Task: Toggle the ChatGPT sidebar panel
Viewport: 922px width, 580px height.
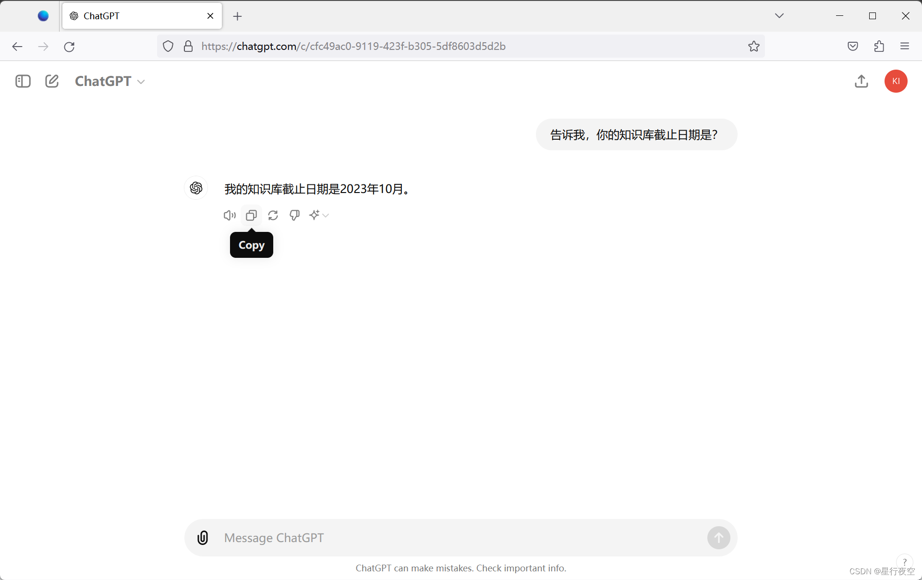Action: (23, 81)
